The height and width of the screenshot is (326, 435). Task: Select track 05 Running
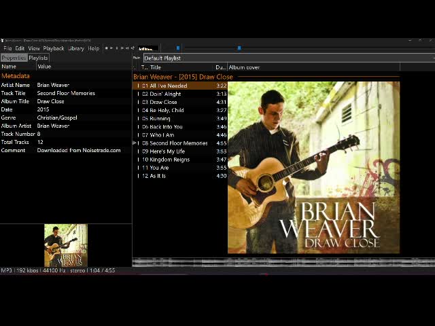pos(180,118)
